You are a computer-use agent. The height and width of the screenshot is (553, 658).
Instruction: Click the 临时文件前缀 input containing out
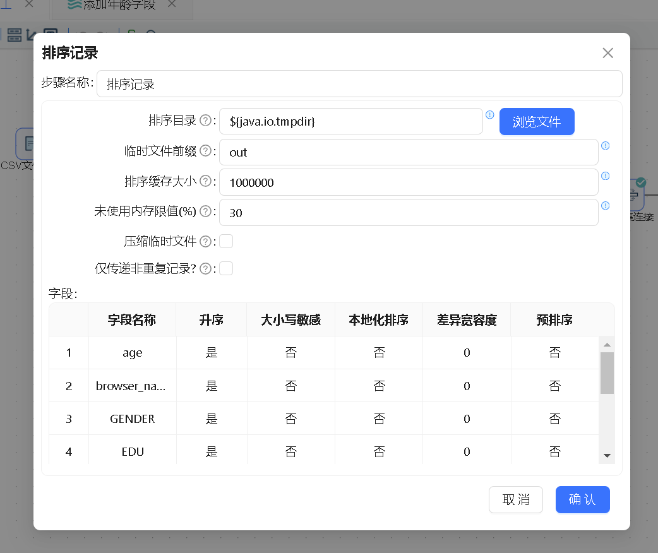pyautogui.click(x=409, y=152)
